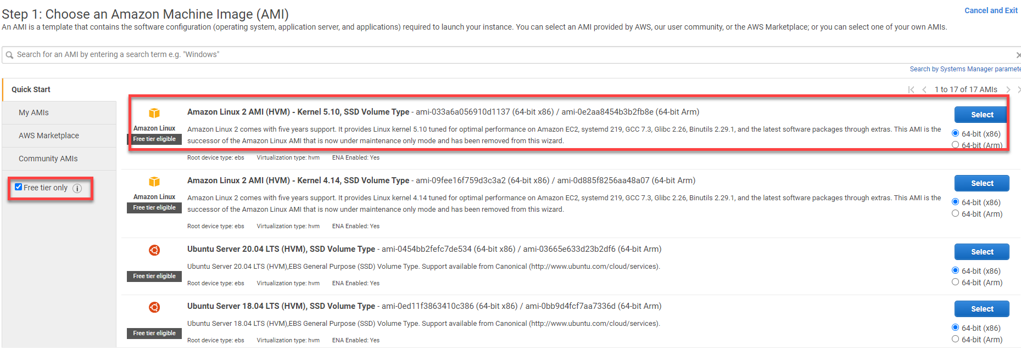Open the My AMIs tab
The image size is (1021, 350).
click(x=59, y=112)
